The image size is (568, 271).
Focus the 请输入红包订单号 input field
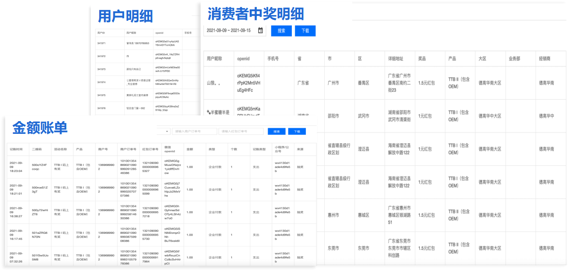(x=240, y=131)
